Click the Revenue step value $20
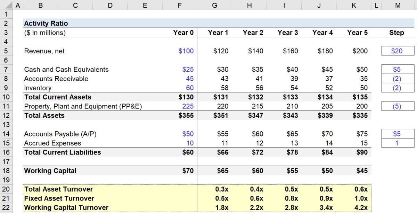This screenshot has height=213, width=417. coord(397,51)
